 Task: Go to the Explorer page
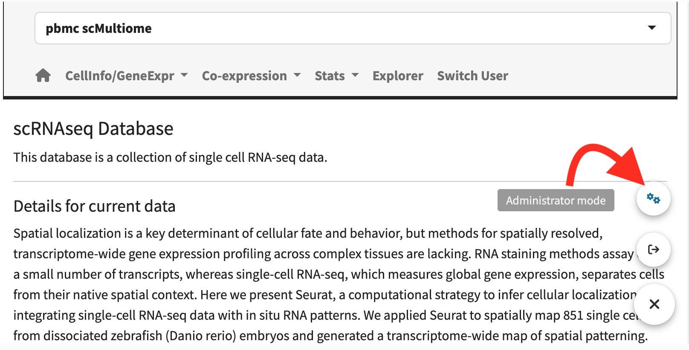pyautogui.click(x=398, y=76)
